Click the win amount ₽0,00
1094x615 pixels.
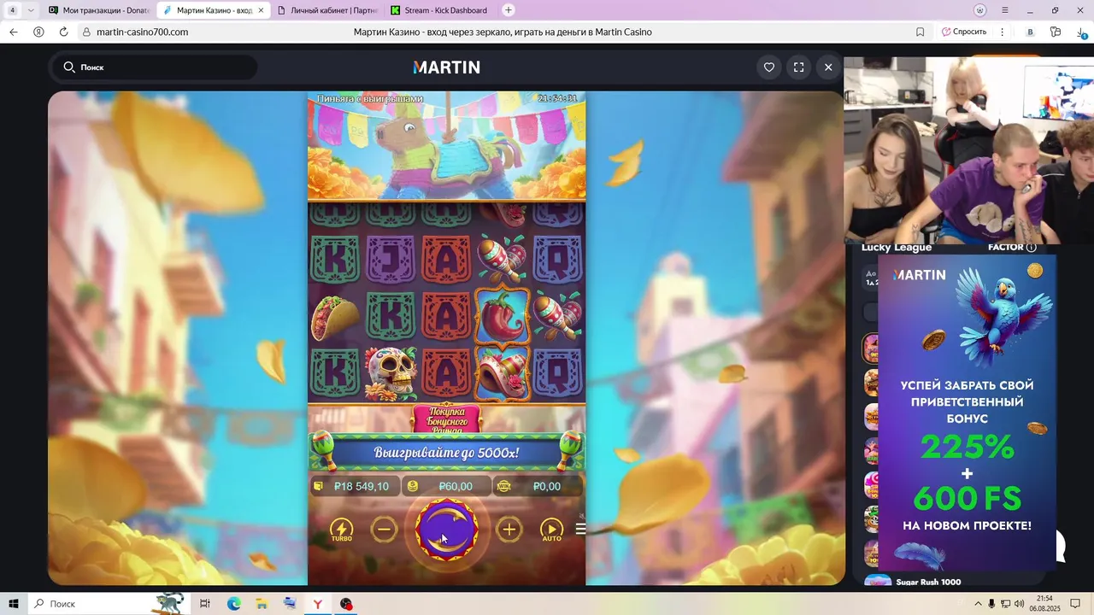538,486
